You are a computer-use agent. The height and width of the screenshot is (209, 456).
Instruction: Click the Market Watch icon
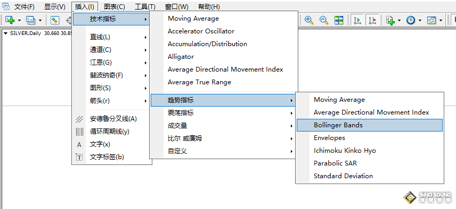click(55, 20)
